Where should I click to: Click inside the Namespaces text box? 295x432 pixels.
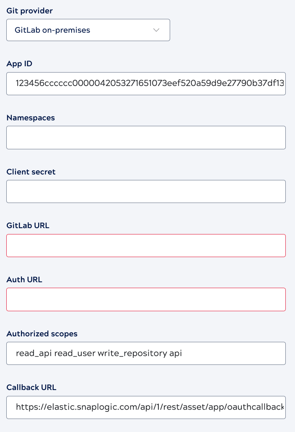(146, 137)
